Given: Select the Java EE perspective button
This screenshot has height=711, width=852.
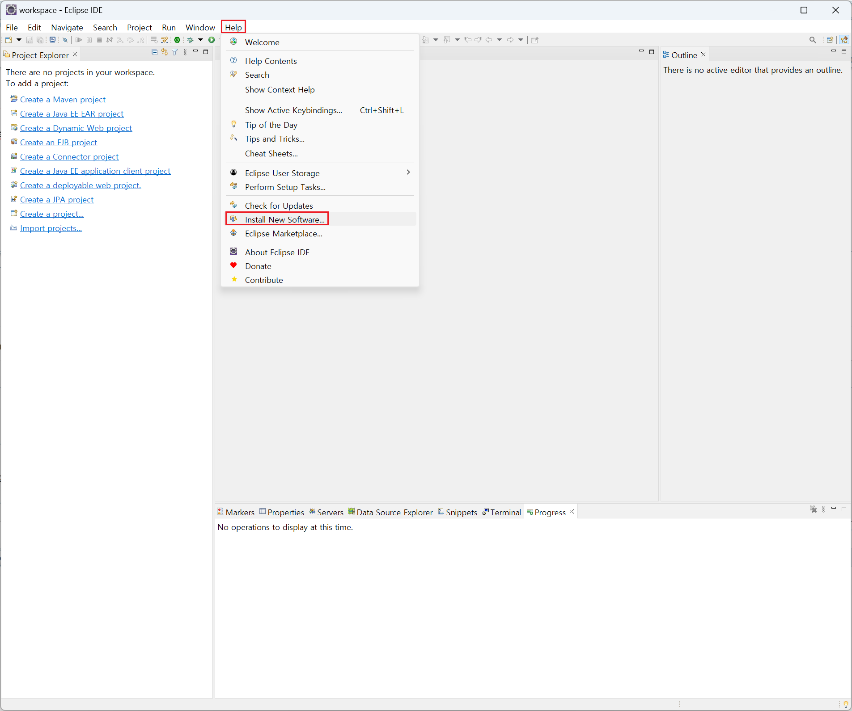Looking at the screenshot, I should (844, 40).
